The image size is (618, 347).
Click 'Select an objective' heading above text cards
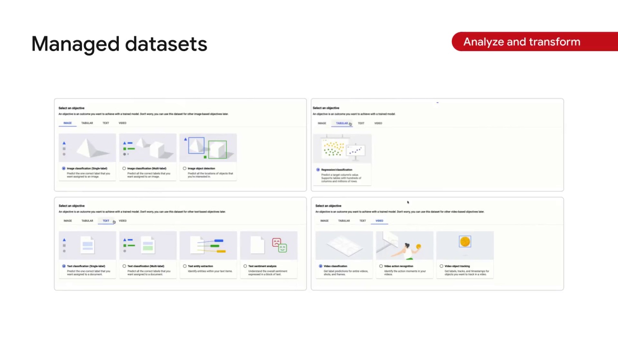pos(71,206)
